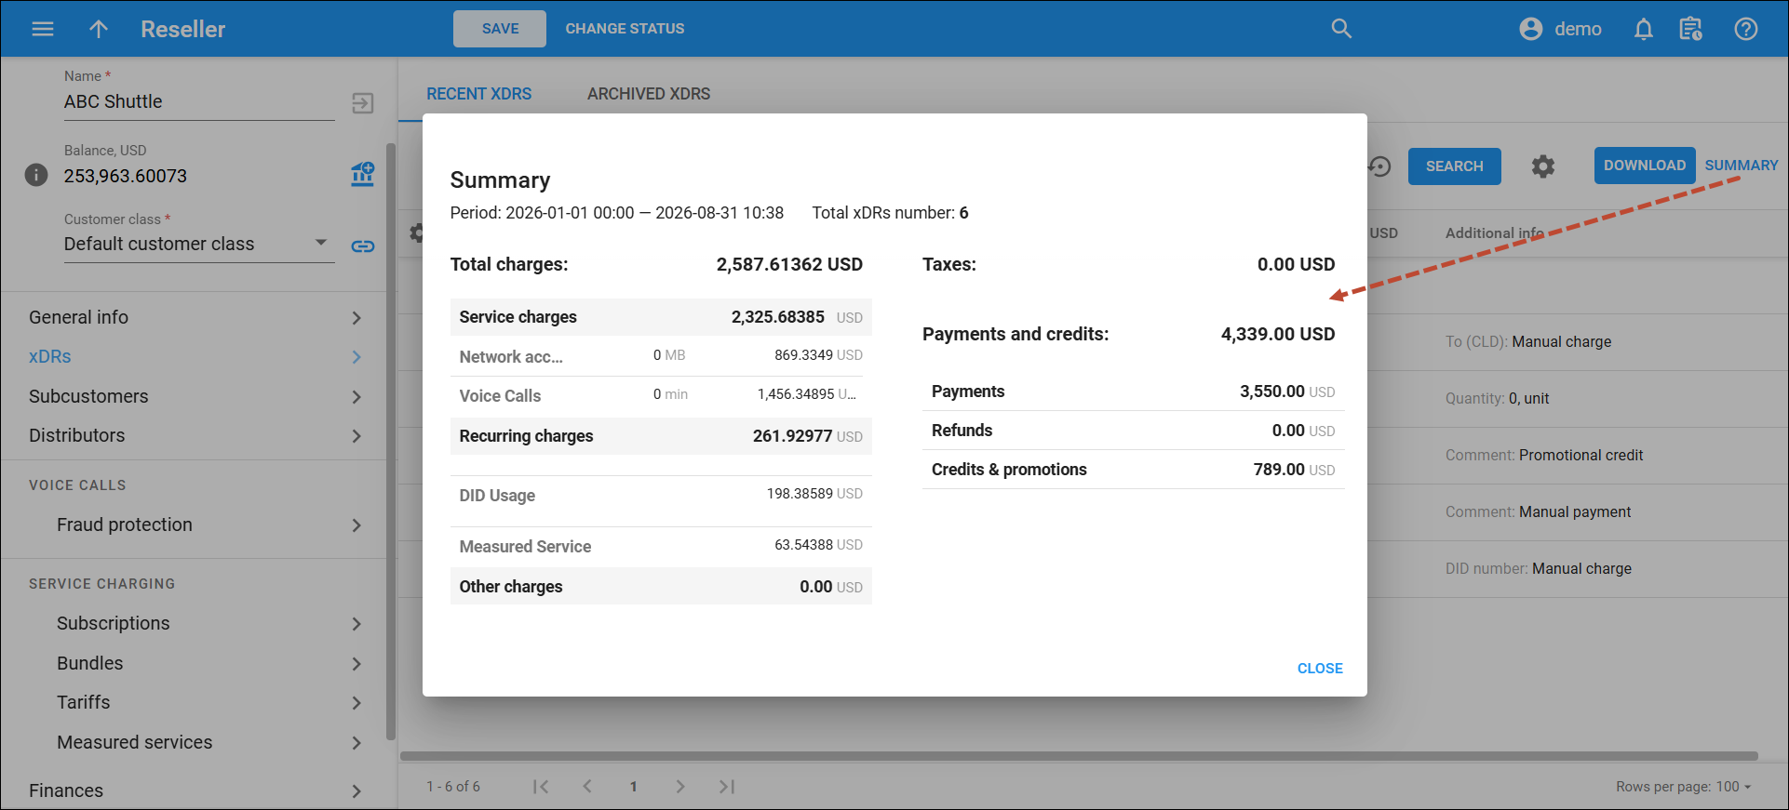Open the demo user account icon
1789x810 pixels.
[x=1531, y=29]
